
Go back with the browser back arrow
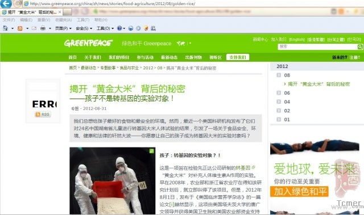[6, 3]
